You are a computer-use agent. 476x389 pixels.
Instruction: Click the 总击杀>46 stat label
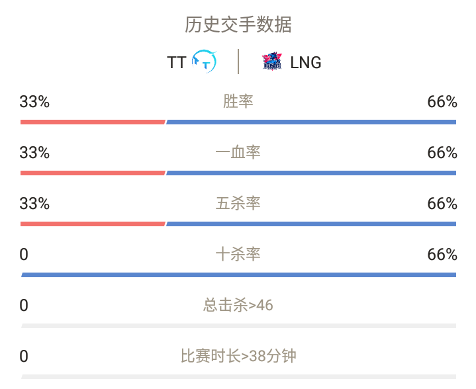pyautogui.click(x=238, y=305)
